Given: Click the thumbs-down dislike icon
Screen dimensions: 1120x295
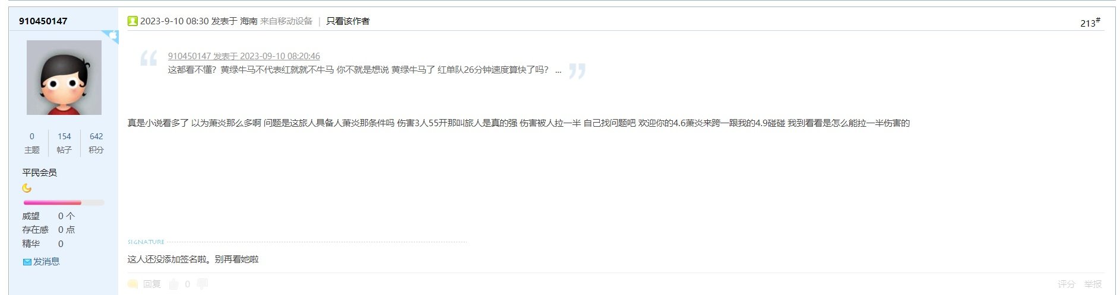Looking at the screenshot, I should 203,284.
